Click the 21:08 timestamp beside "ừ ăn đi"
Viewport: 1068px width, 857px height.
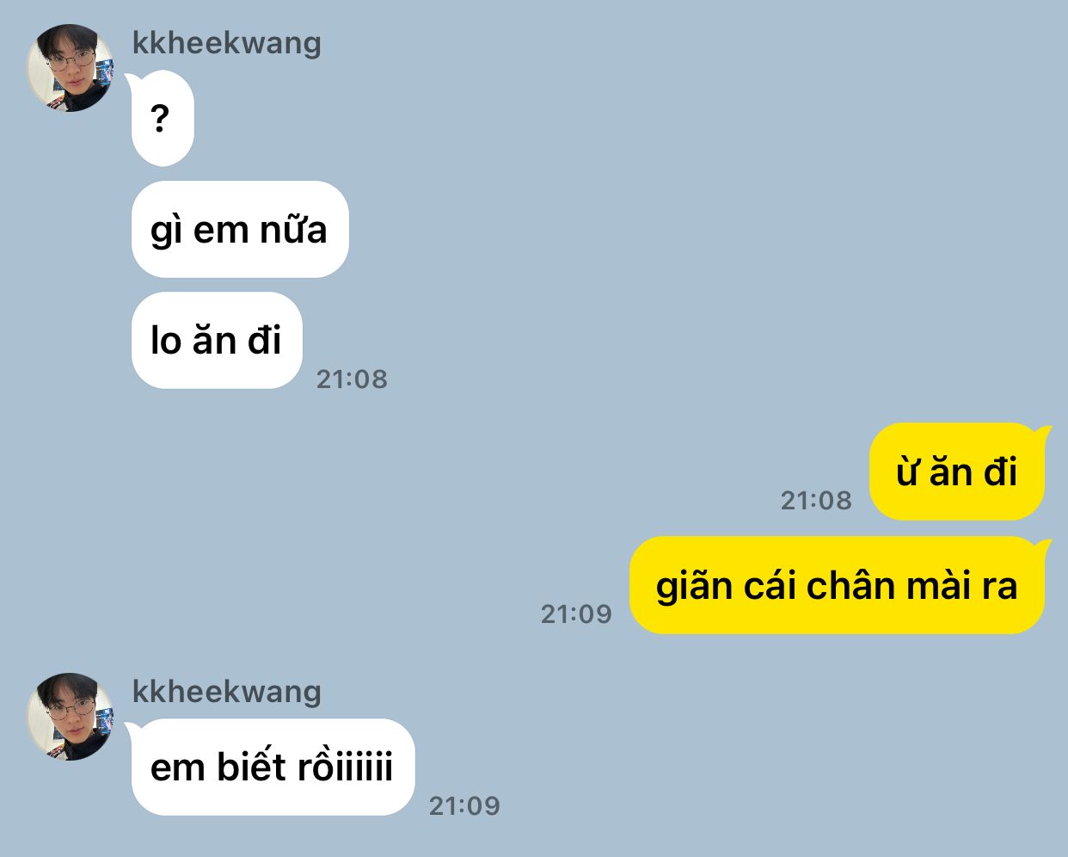pos(816,501)
